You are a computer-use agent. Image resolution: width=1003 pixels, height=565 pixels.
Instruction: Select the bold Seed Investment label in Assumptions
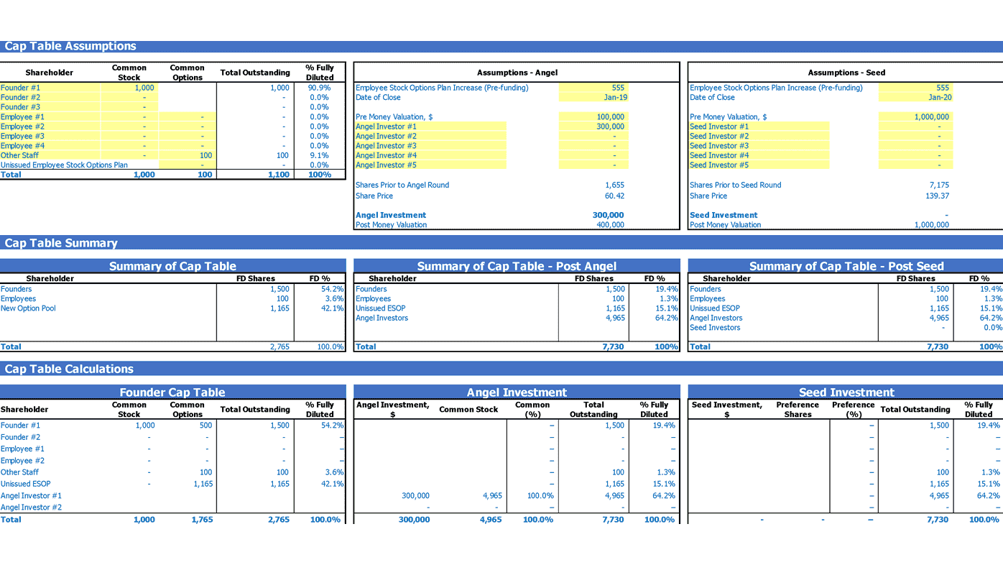point(724,215)
